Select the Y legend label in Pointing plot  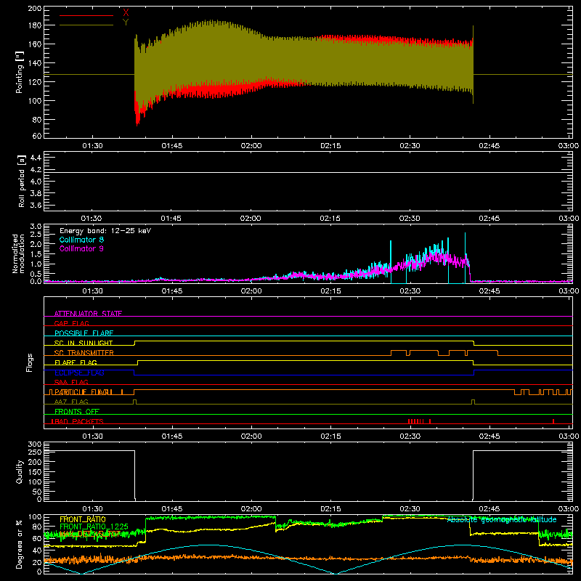click(x=126, y=23)
